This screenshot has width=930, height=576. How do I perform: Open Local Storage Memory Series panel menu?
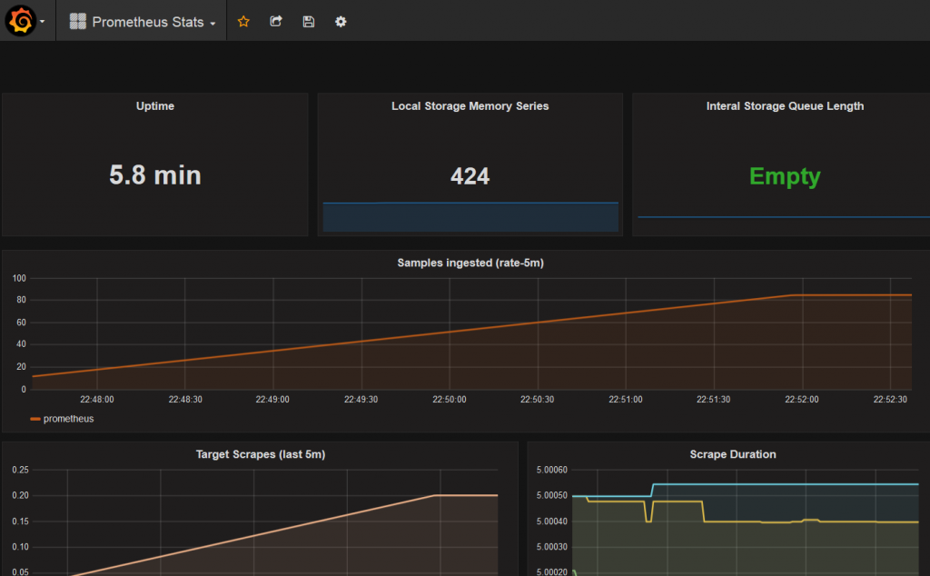470,106
